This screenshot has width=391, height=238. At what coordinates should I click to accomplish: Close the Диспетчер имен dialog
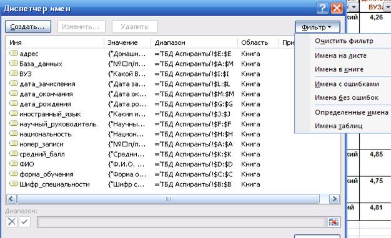tap(337, 9)
